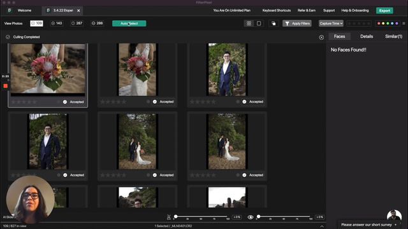Click Refer & Earn link
Screen dimensions: 408x229
click(306, 10)
